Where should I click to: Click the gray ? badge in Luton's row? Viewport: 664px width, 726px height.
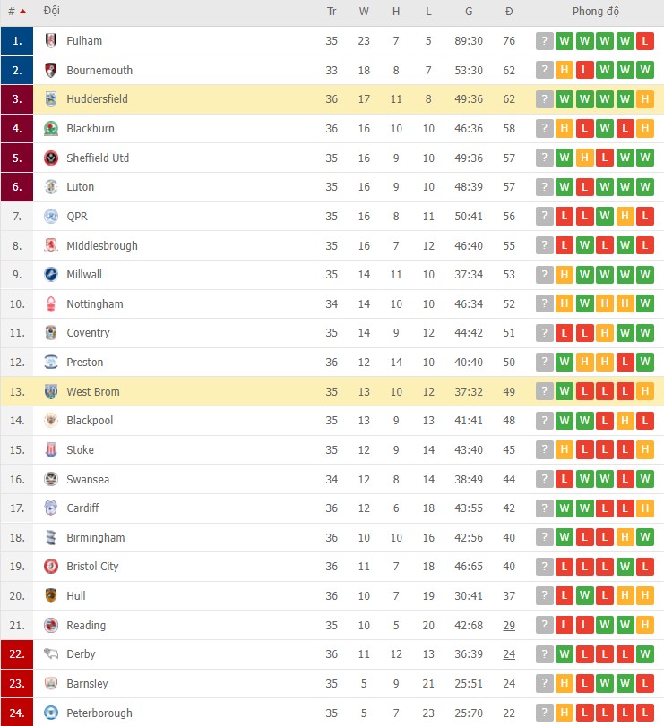(x=544, y=187)
